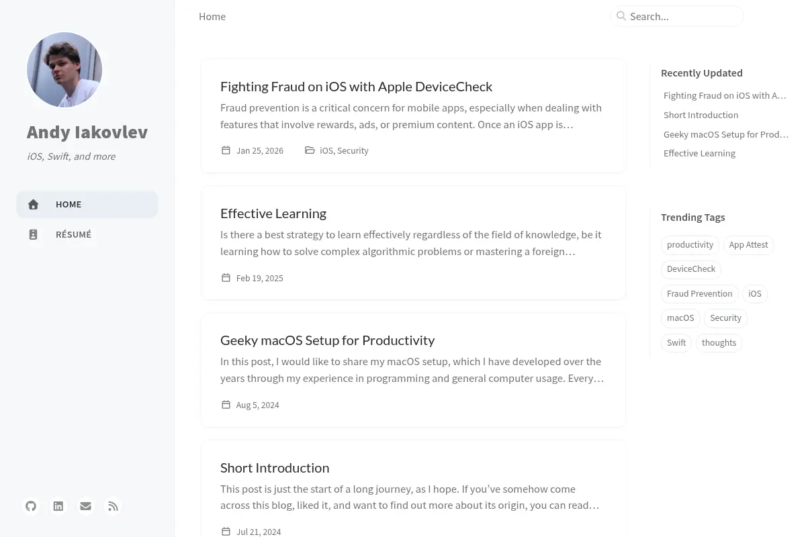Open the Effective Learning post card

pyautogui.click(x=413, y=243)
